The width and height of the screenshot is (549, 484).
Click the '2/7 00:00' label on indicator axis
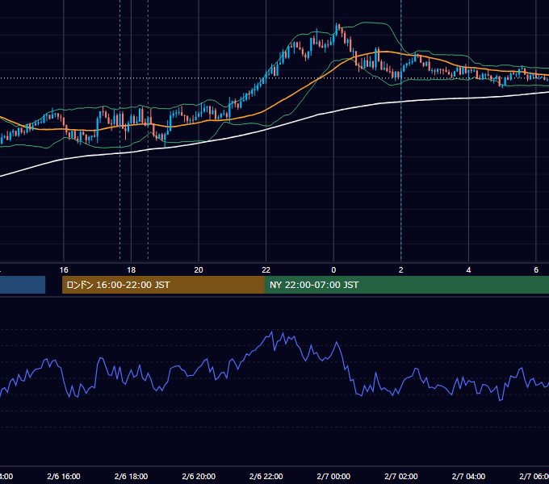tap(333, 476)
